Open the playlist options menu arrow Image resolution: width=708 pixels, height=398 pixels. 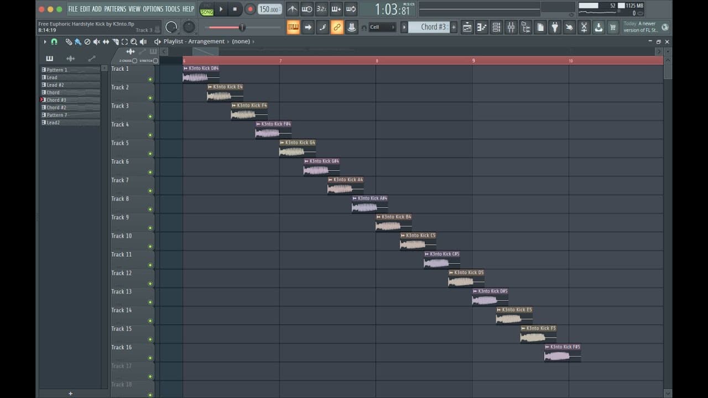click(x=45, y=41)
